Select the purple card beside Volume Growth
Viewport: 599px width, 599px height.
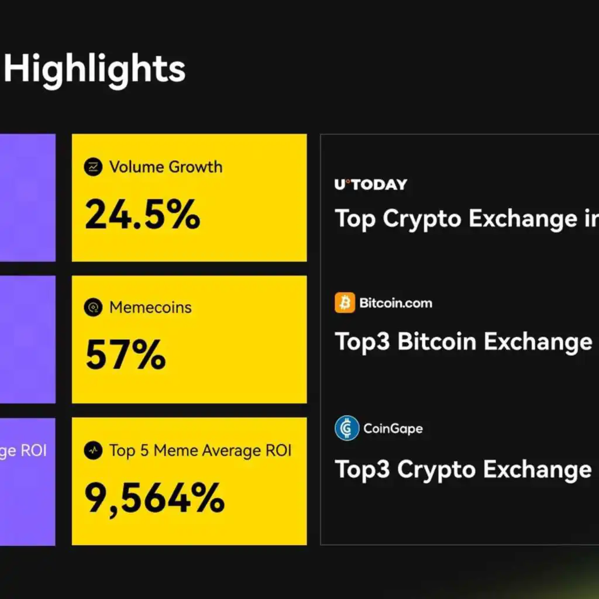[x=27, y=198]
